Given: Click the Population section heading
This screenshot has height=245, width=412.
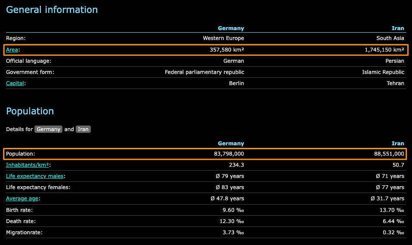Looking at the screenshot, I should point(30,111).
